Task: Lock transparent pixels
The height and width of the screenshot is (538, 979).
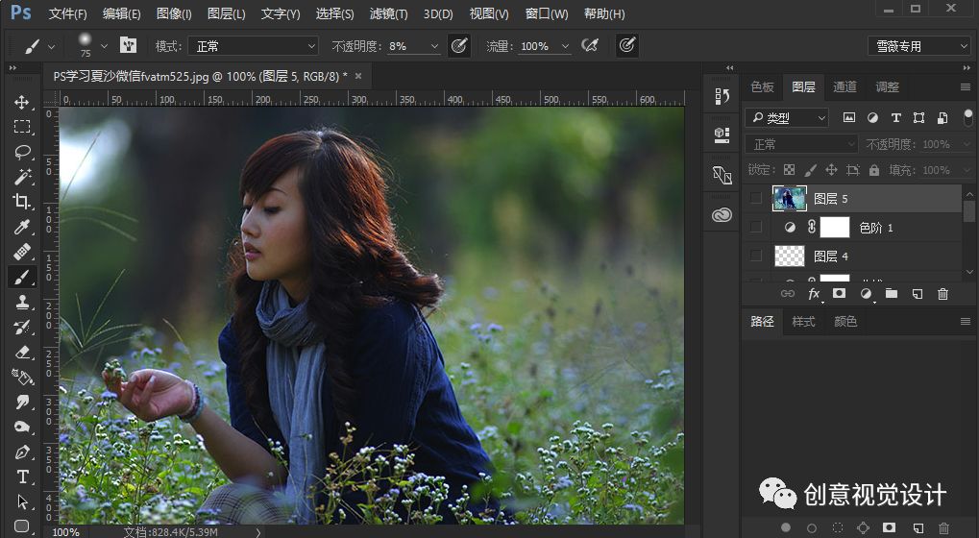Action: point(789,170)
